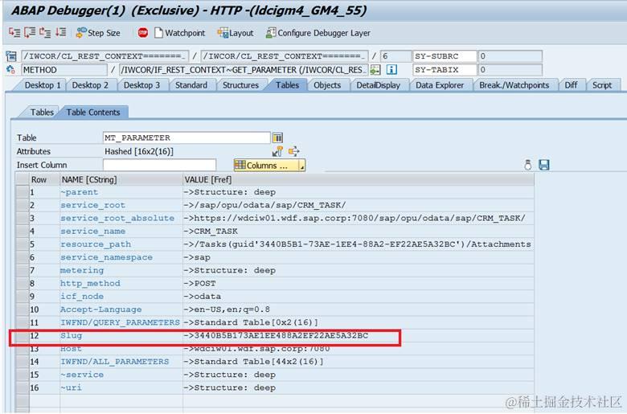
Task: Click the return (step out) icon
Action: click(45, 32)
